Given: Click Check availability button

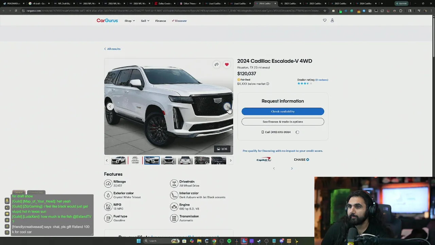Looking at the screenshot, I should [283, 111].
